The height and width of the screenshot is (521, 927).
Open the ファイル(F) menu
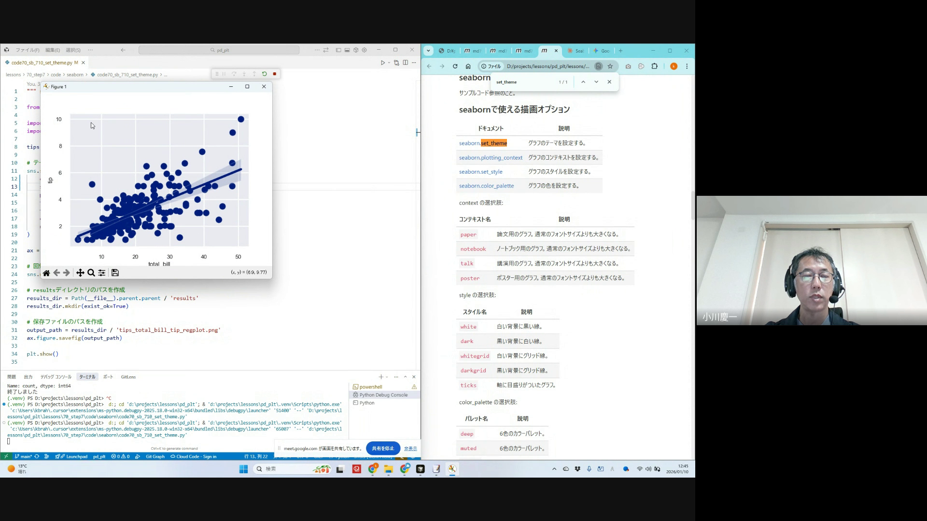coord(28,50)
